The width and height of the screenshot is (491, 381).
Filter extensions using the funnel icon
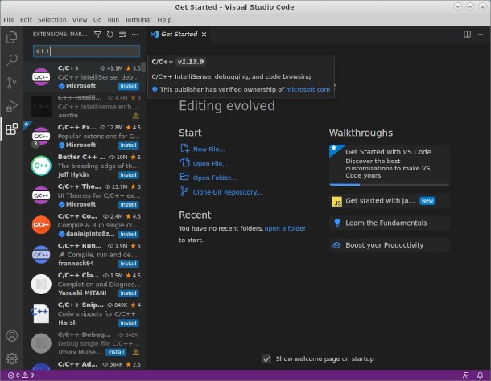pos(97,35)
